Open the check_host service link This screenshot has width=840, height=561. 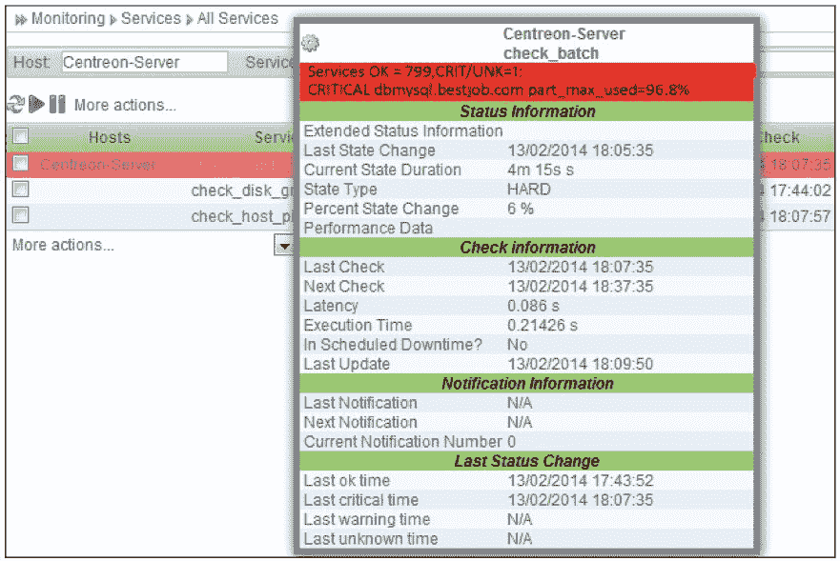coord(240,216)
